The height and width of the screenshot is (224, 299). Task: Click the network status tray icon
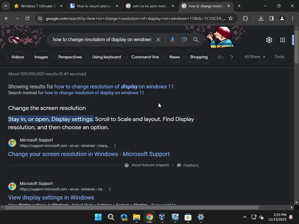point(254,217)
